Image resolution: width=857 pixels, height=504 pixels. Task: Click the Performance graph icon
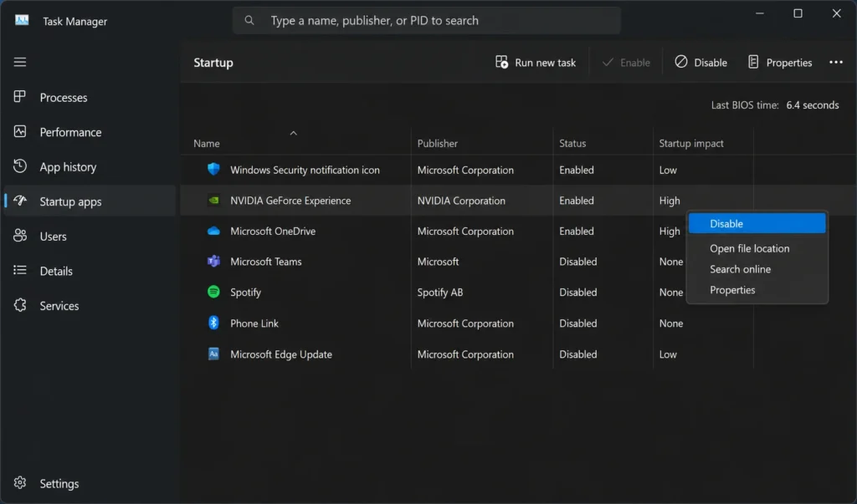tap(20, 131)
